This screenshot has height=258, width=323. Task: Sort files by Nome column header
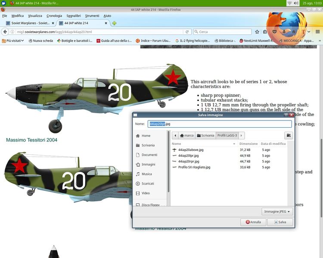(204, 144)
